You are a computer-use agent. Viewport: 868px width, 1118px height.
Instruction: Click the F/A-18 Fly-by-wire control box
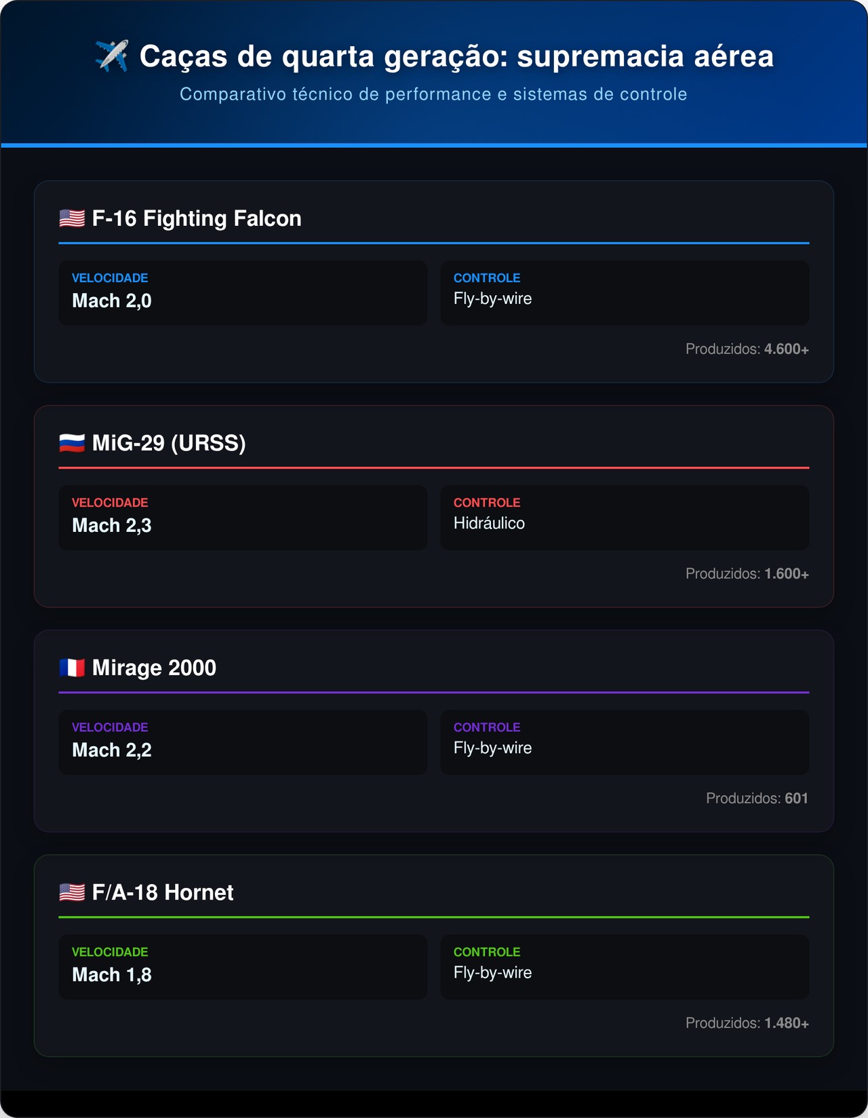[x=625, y=967]
